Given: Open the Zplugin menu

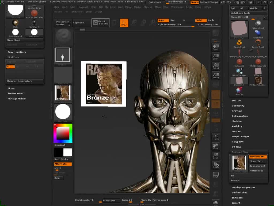Looking at the screenshot, I should 89,12.
